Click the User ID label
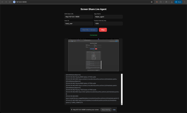This screenshot has width=187, height=113. click(x=67, y=21)
